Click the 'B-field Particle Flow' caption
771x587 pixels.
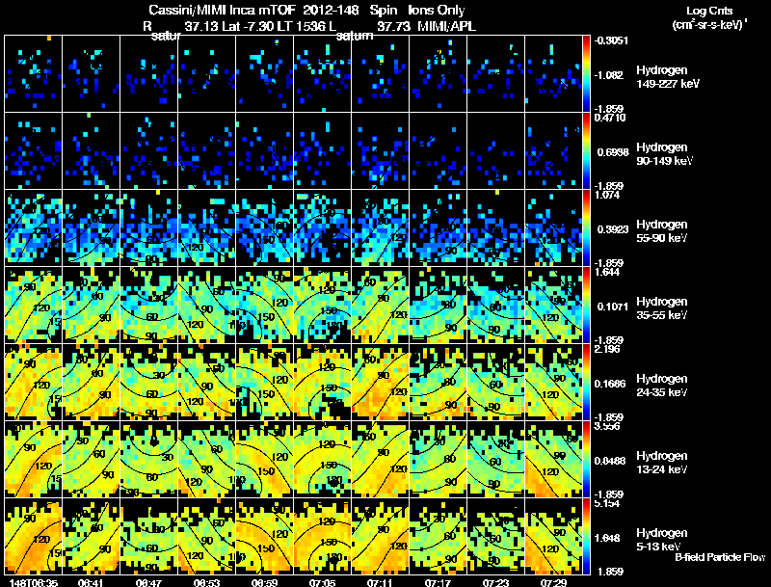[x=720, y=557]
